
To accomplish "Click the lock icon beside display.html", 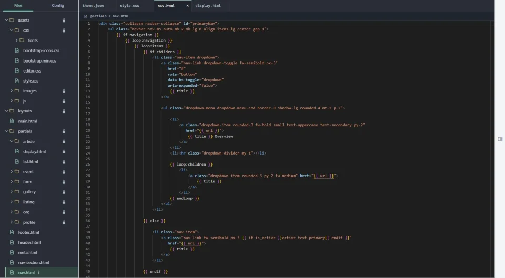I will [x=64, y=151].
